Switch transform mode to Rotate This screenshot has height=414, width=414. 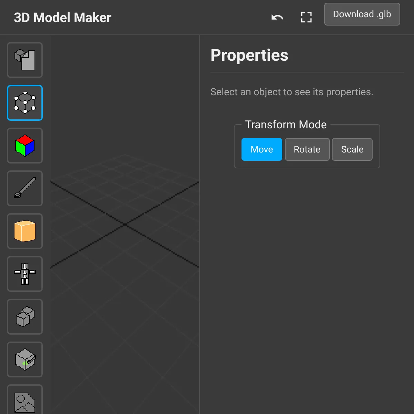pyautogui.click(x=307, y=149)
